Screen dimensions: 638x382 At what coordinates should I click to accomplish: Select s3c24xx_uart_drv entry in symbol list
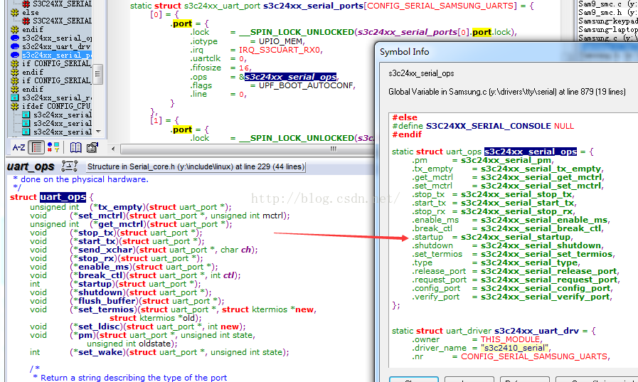click(56, 46)
